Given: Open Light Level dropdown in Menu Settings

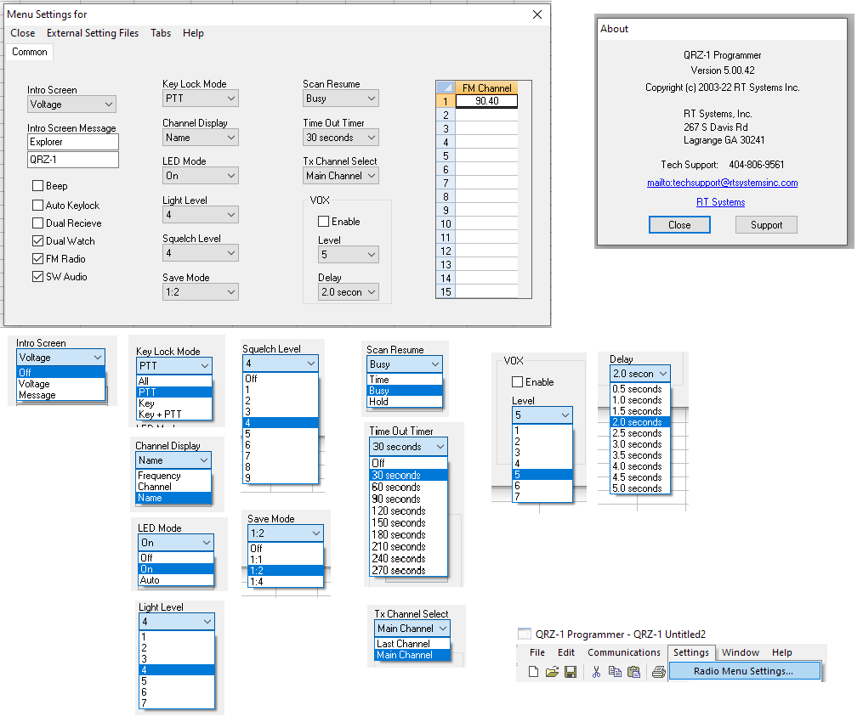Looking at the screenshot, I should (x=201, y=215).
